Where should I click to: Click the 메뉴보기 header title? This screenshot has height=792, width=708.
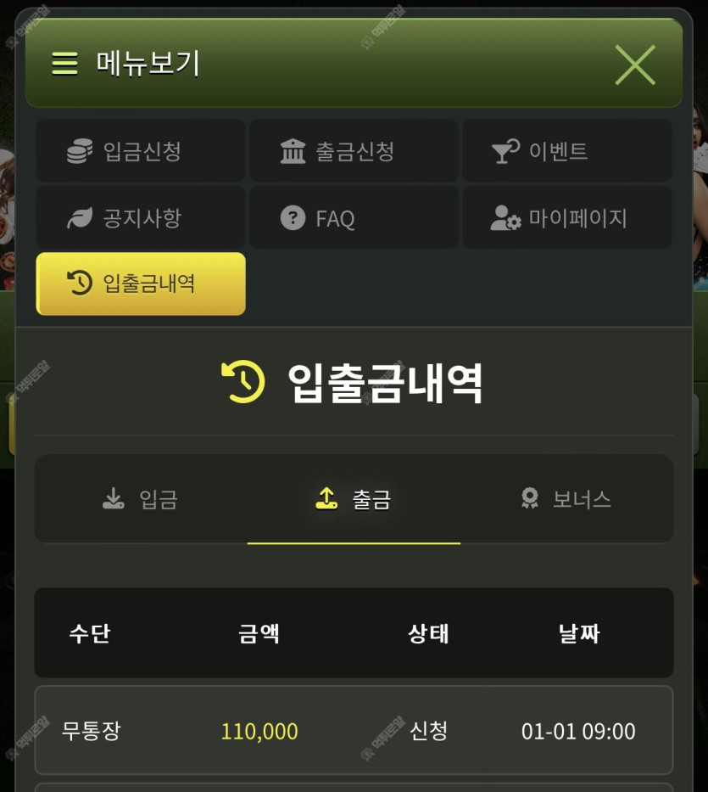148,64
